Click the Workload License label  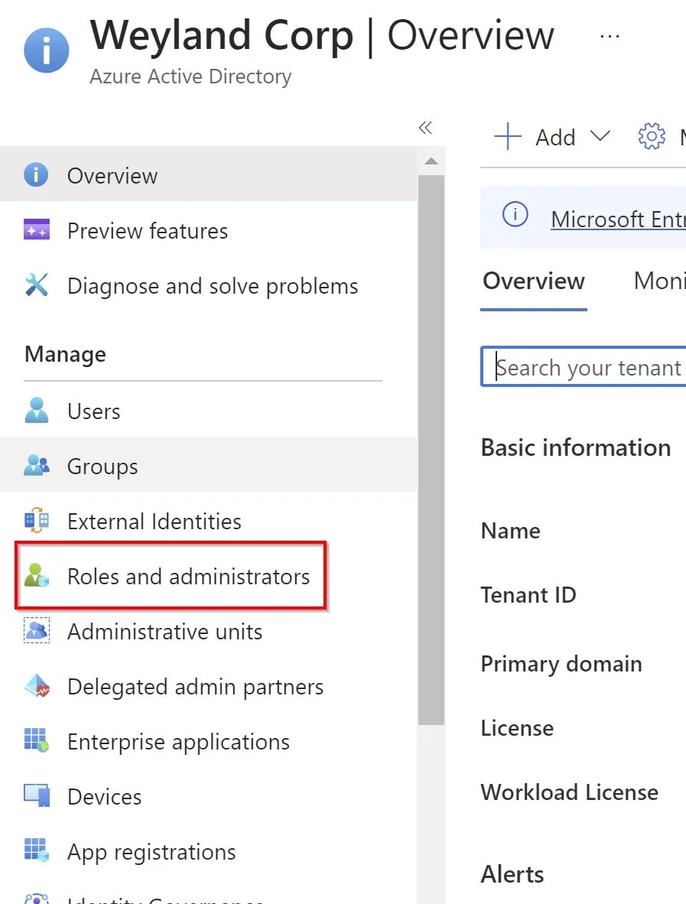tap(570, 792)
